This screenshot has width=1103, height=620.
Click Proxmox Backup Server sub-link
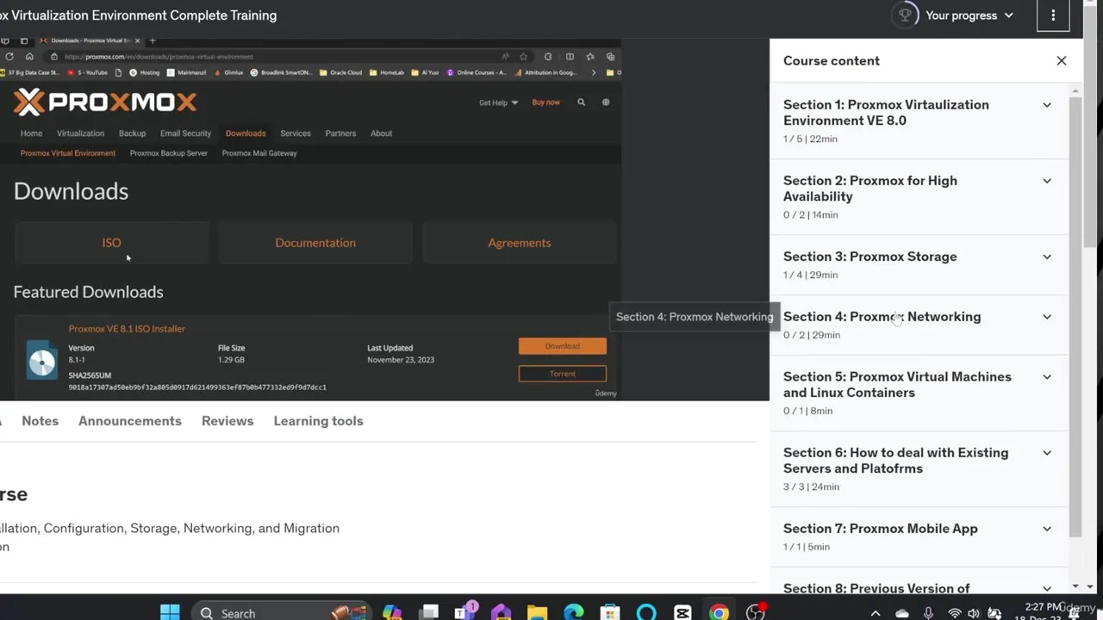coord(169,153)
